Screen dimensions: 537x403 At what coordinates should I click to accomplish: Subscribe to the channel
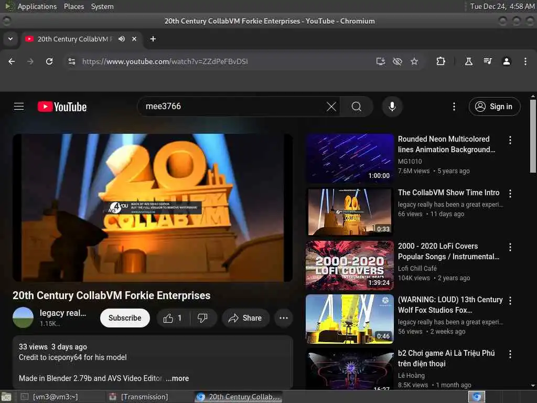pyautogui.click(x=125, y=318)
